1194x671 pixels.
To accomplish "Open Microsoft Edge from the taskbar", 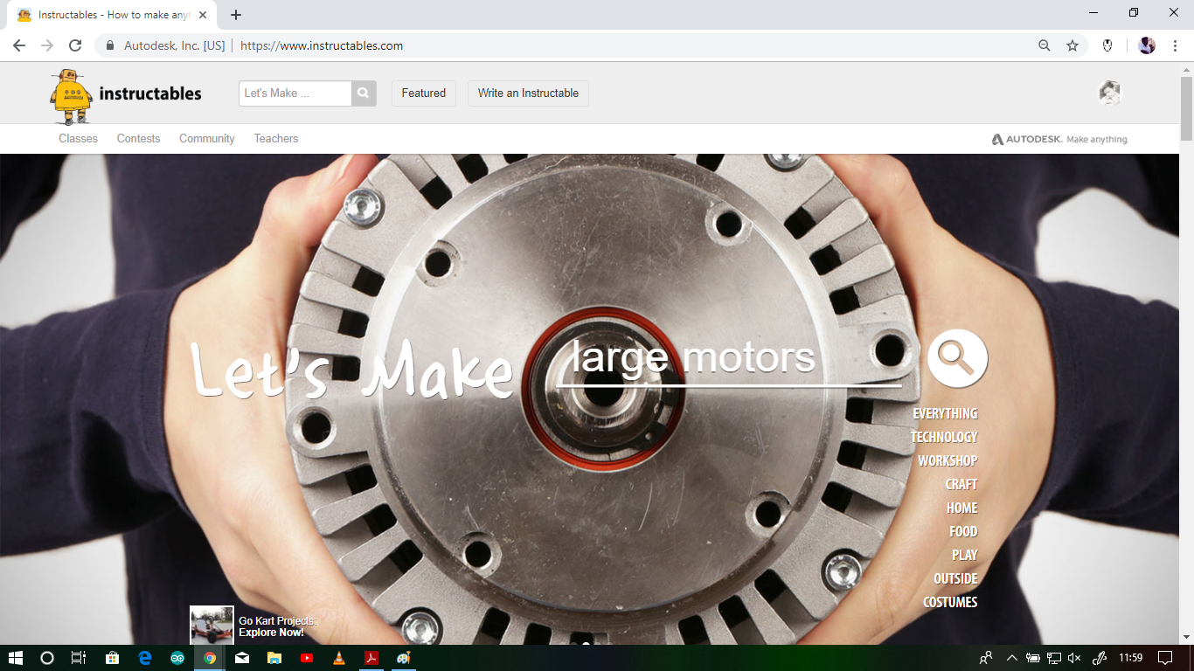I will pos(145,658).
